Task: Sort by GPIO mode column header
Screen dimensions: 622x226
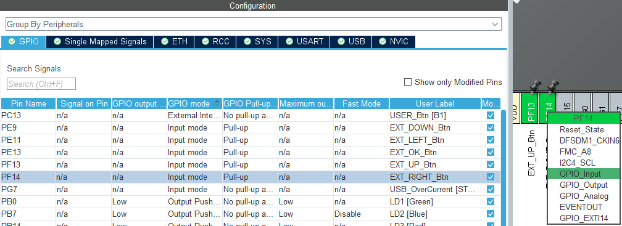Action: pyautogui.click(x=195, y=103)
